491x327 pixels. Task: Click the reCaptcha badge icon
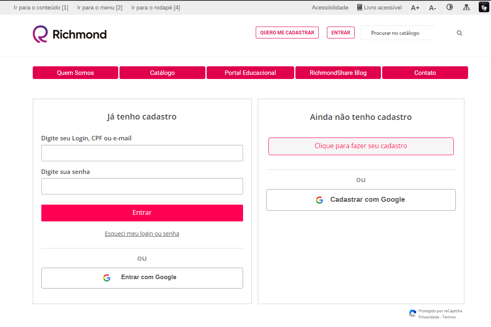click(x=412, y=313)
